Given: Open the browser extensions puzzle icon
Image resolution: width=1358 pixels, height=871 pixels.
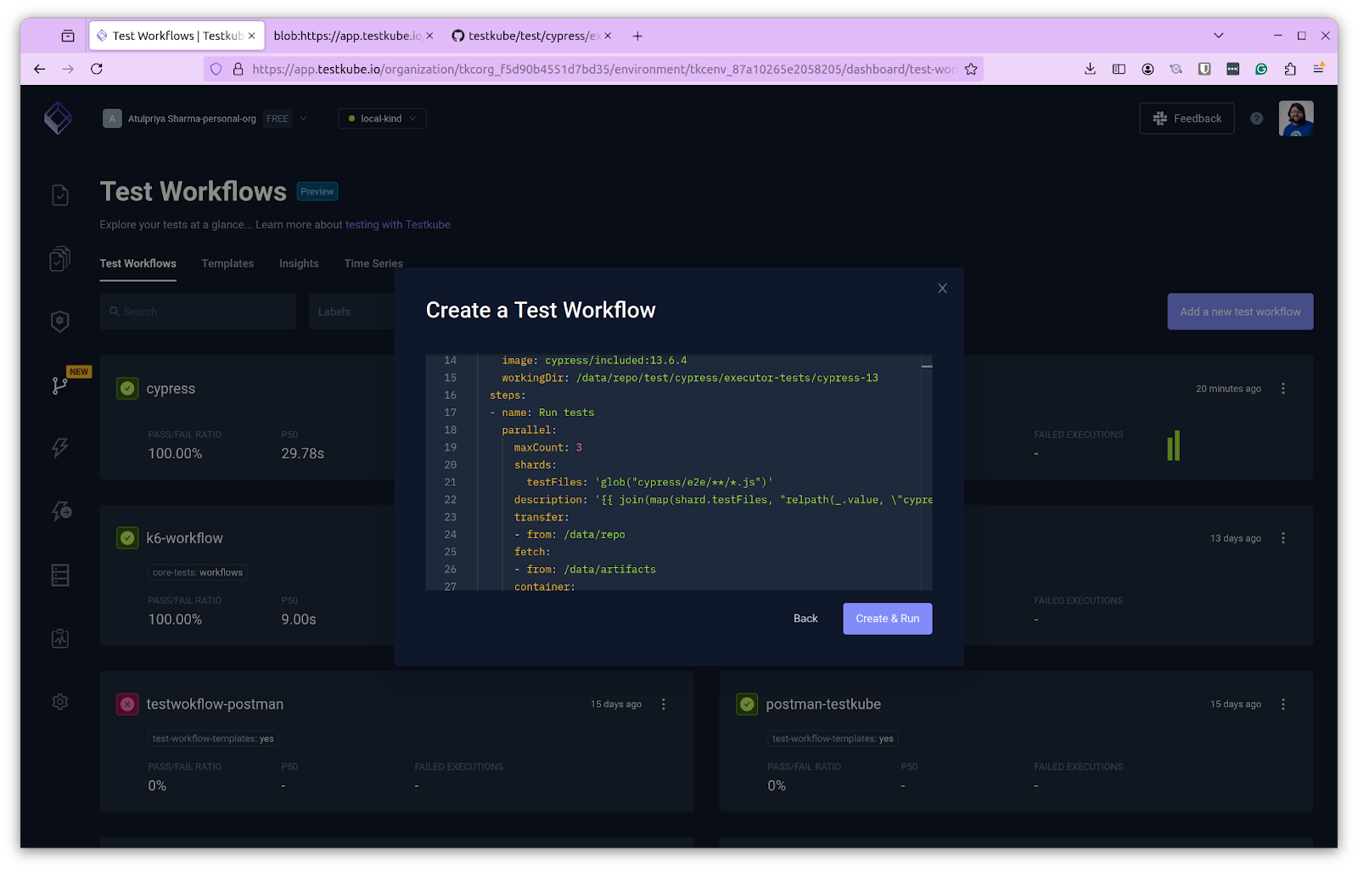Looking at the screenshot, I should coord(1290,69).
